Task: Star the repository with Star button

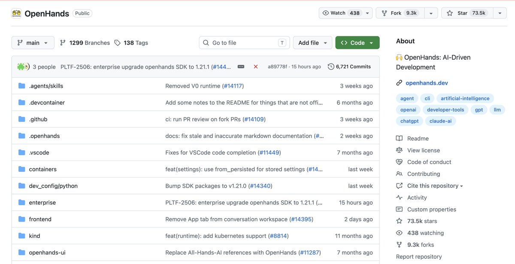Action: point(467,13)
